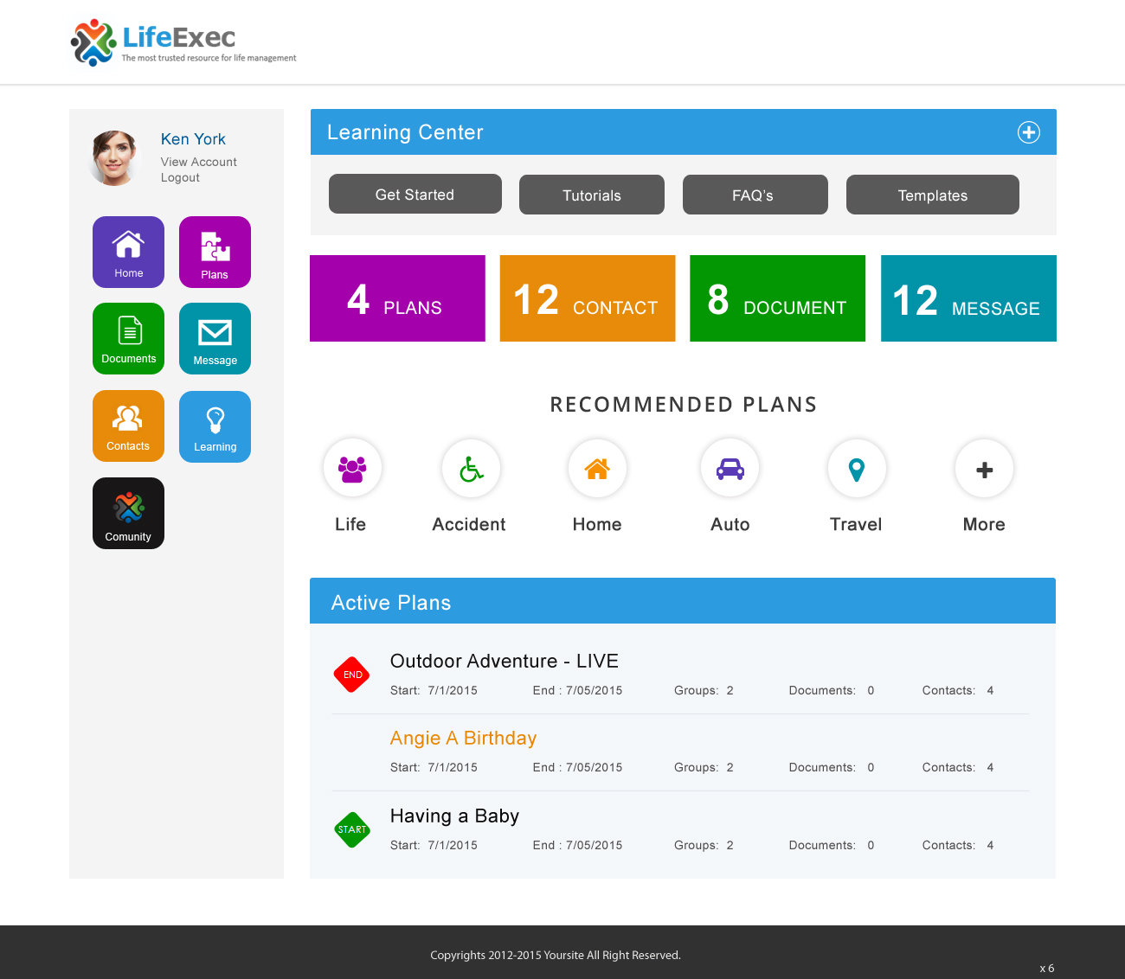Show More recommended plans
The image size is (1125, 979).
click(984, 469)
